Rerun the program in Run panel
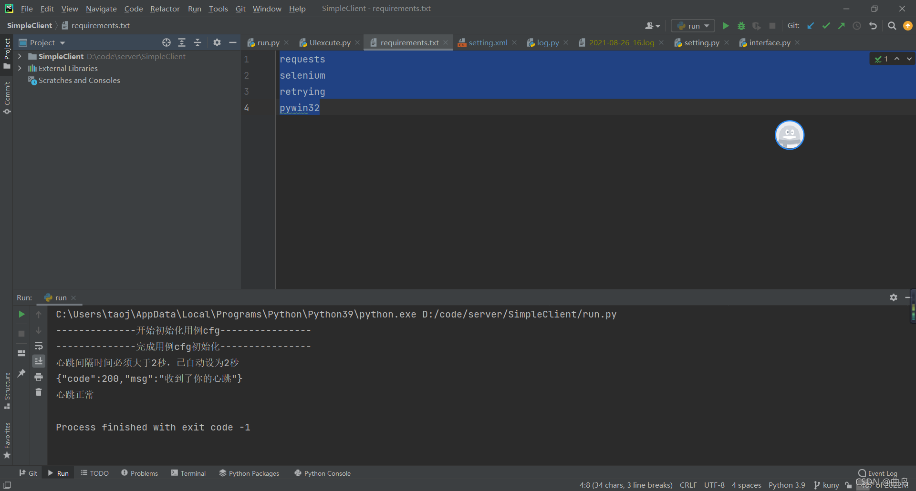This screenshot has height=491, width=916. [x=21, y=314]
